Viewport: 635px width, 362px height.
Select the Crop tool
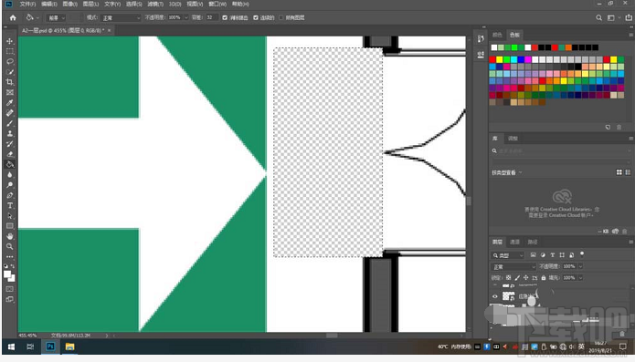pyautogui.click(x=10, y=82)
